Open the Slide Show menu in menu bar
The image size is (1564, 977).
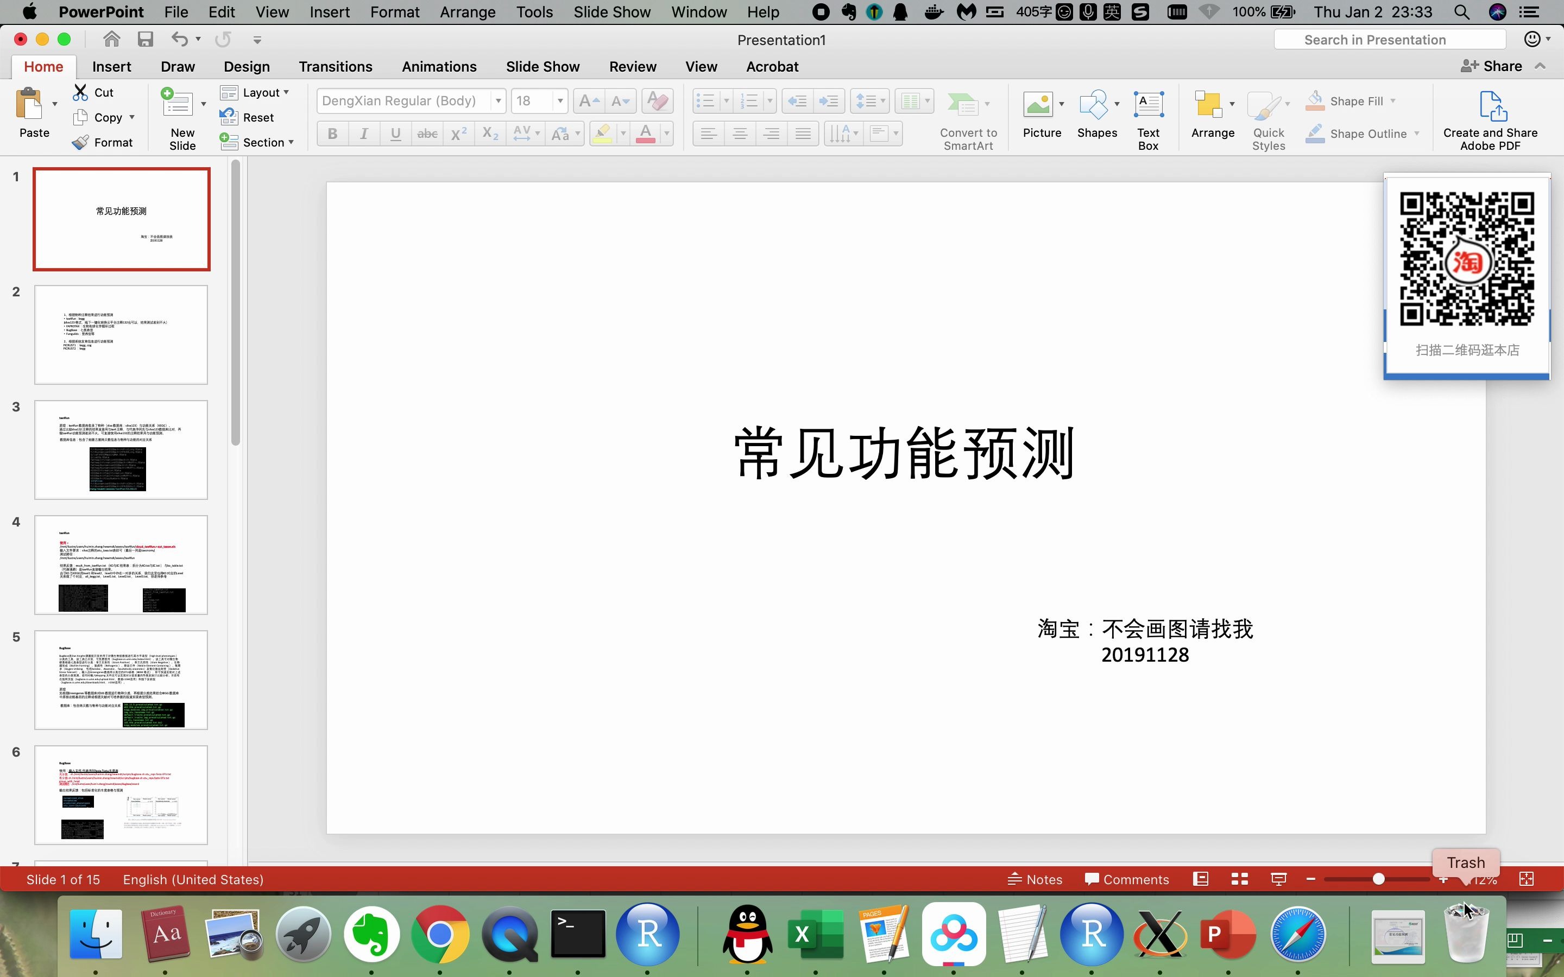612,11
